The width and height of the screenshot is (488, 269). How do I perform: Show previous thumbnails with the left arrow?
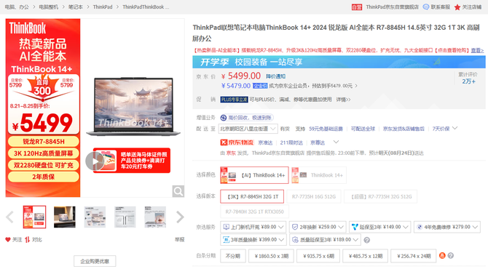[x=9, y=217]
